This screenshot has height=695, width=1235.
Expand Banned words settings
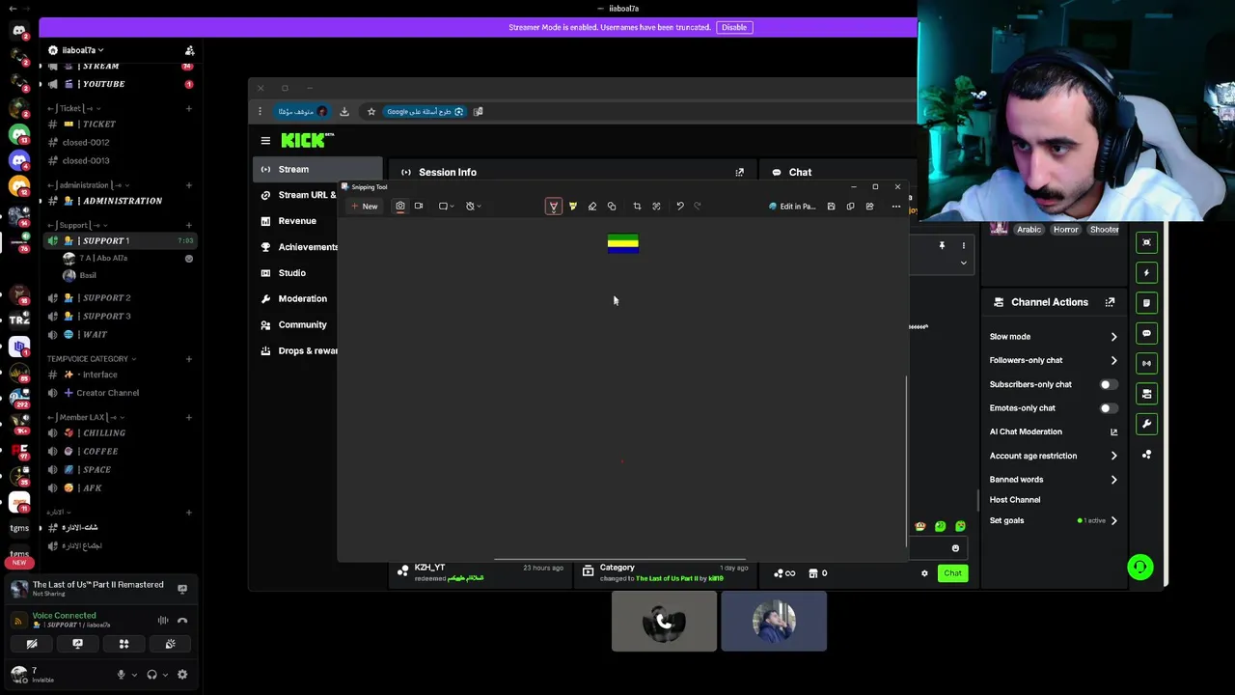[1113, 480]
